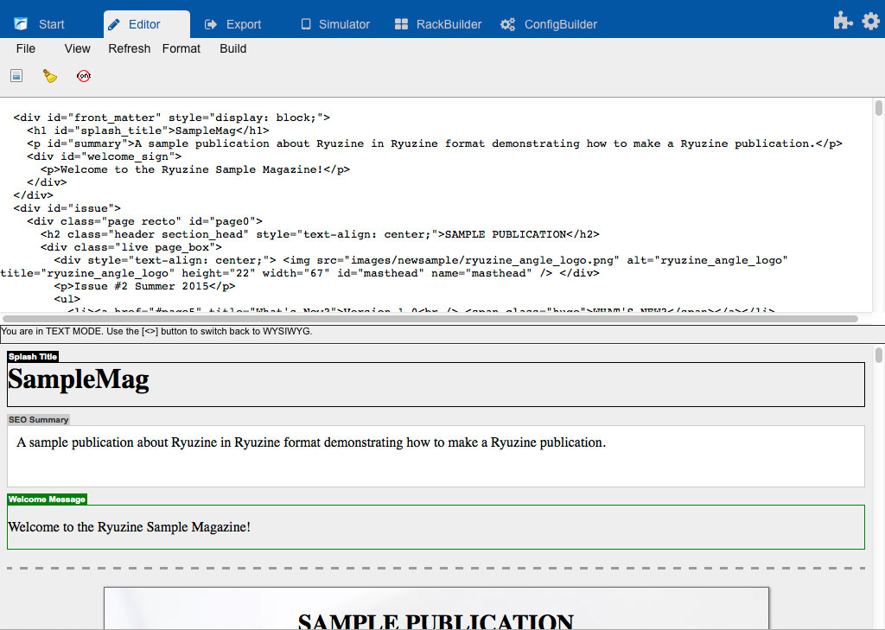Click the Refresh menu item
The image size is (885, 630).
tap(129, 48)
